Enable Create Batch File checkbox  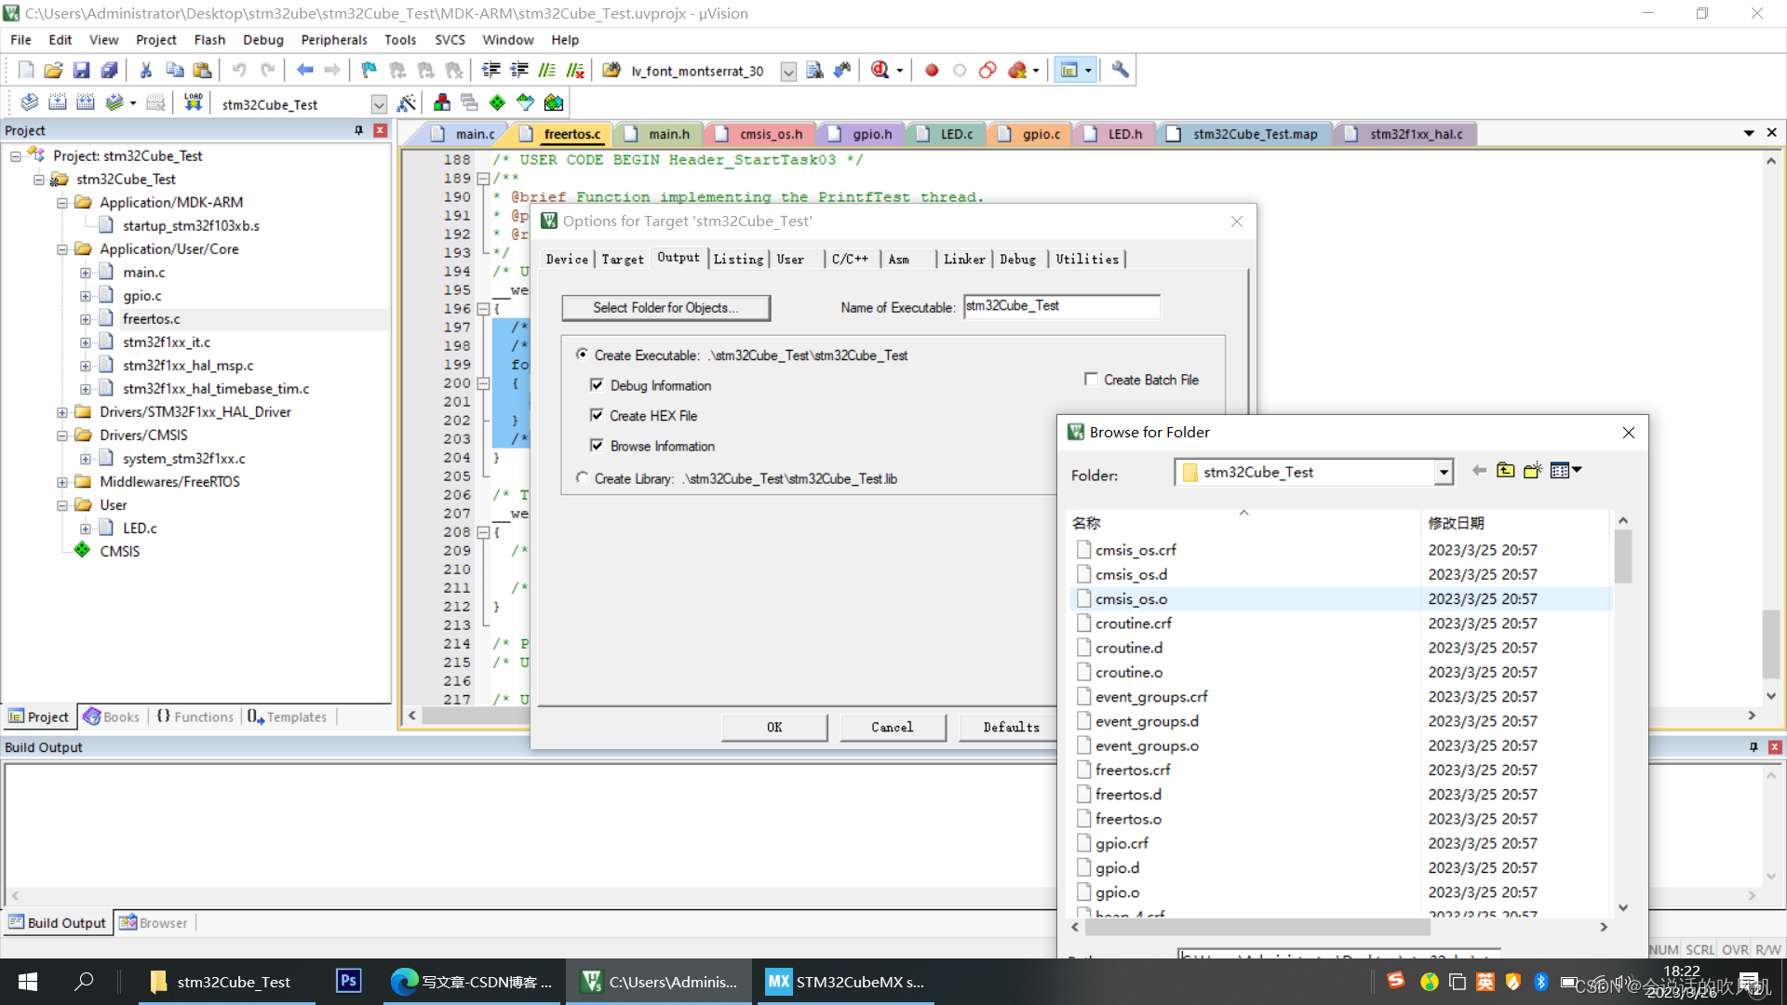[1091, 380]
